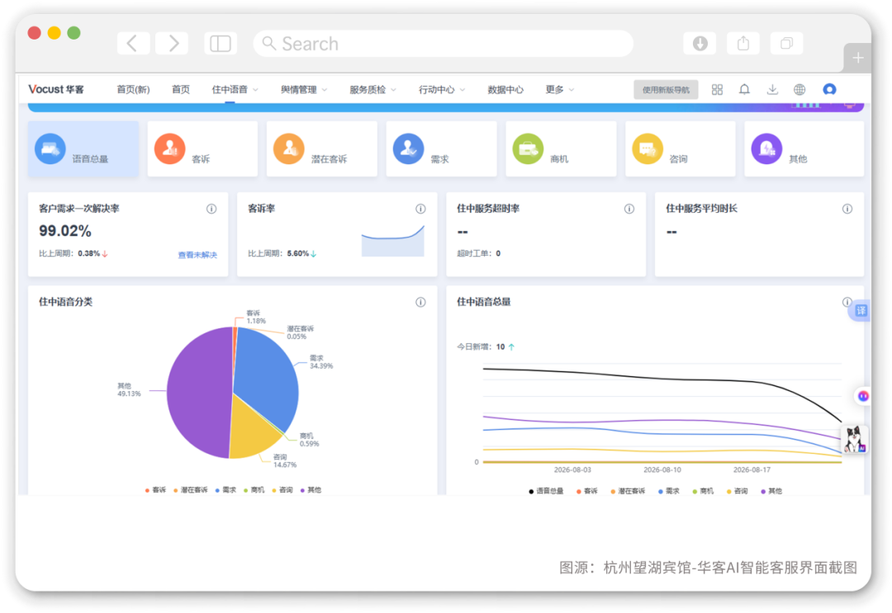Open the 数据中心 menu item

coord(505,89)
